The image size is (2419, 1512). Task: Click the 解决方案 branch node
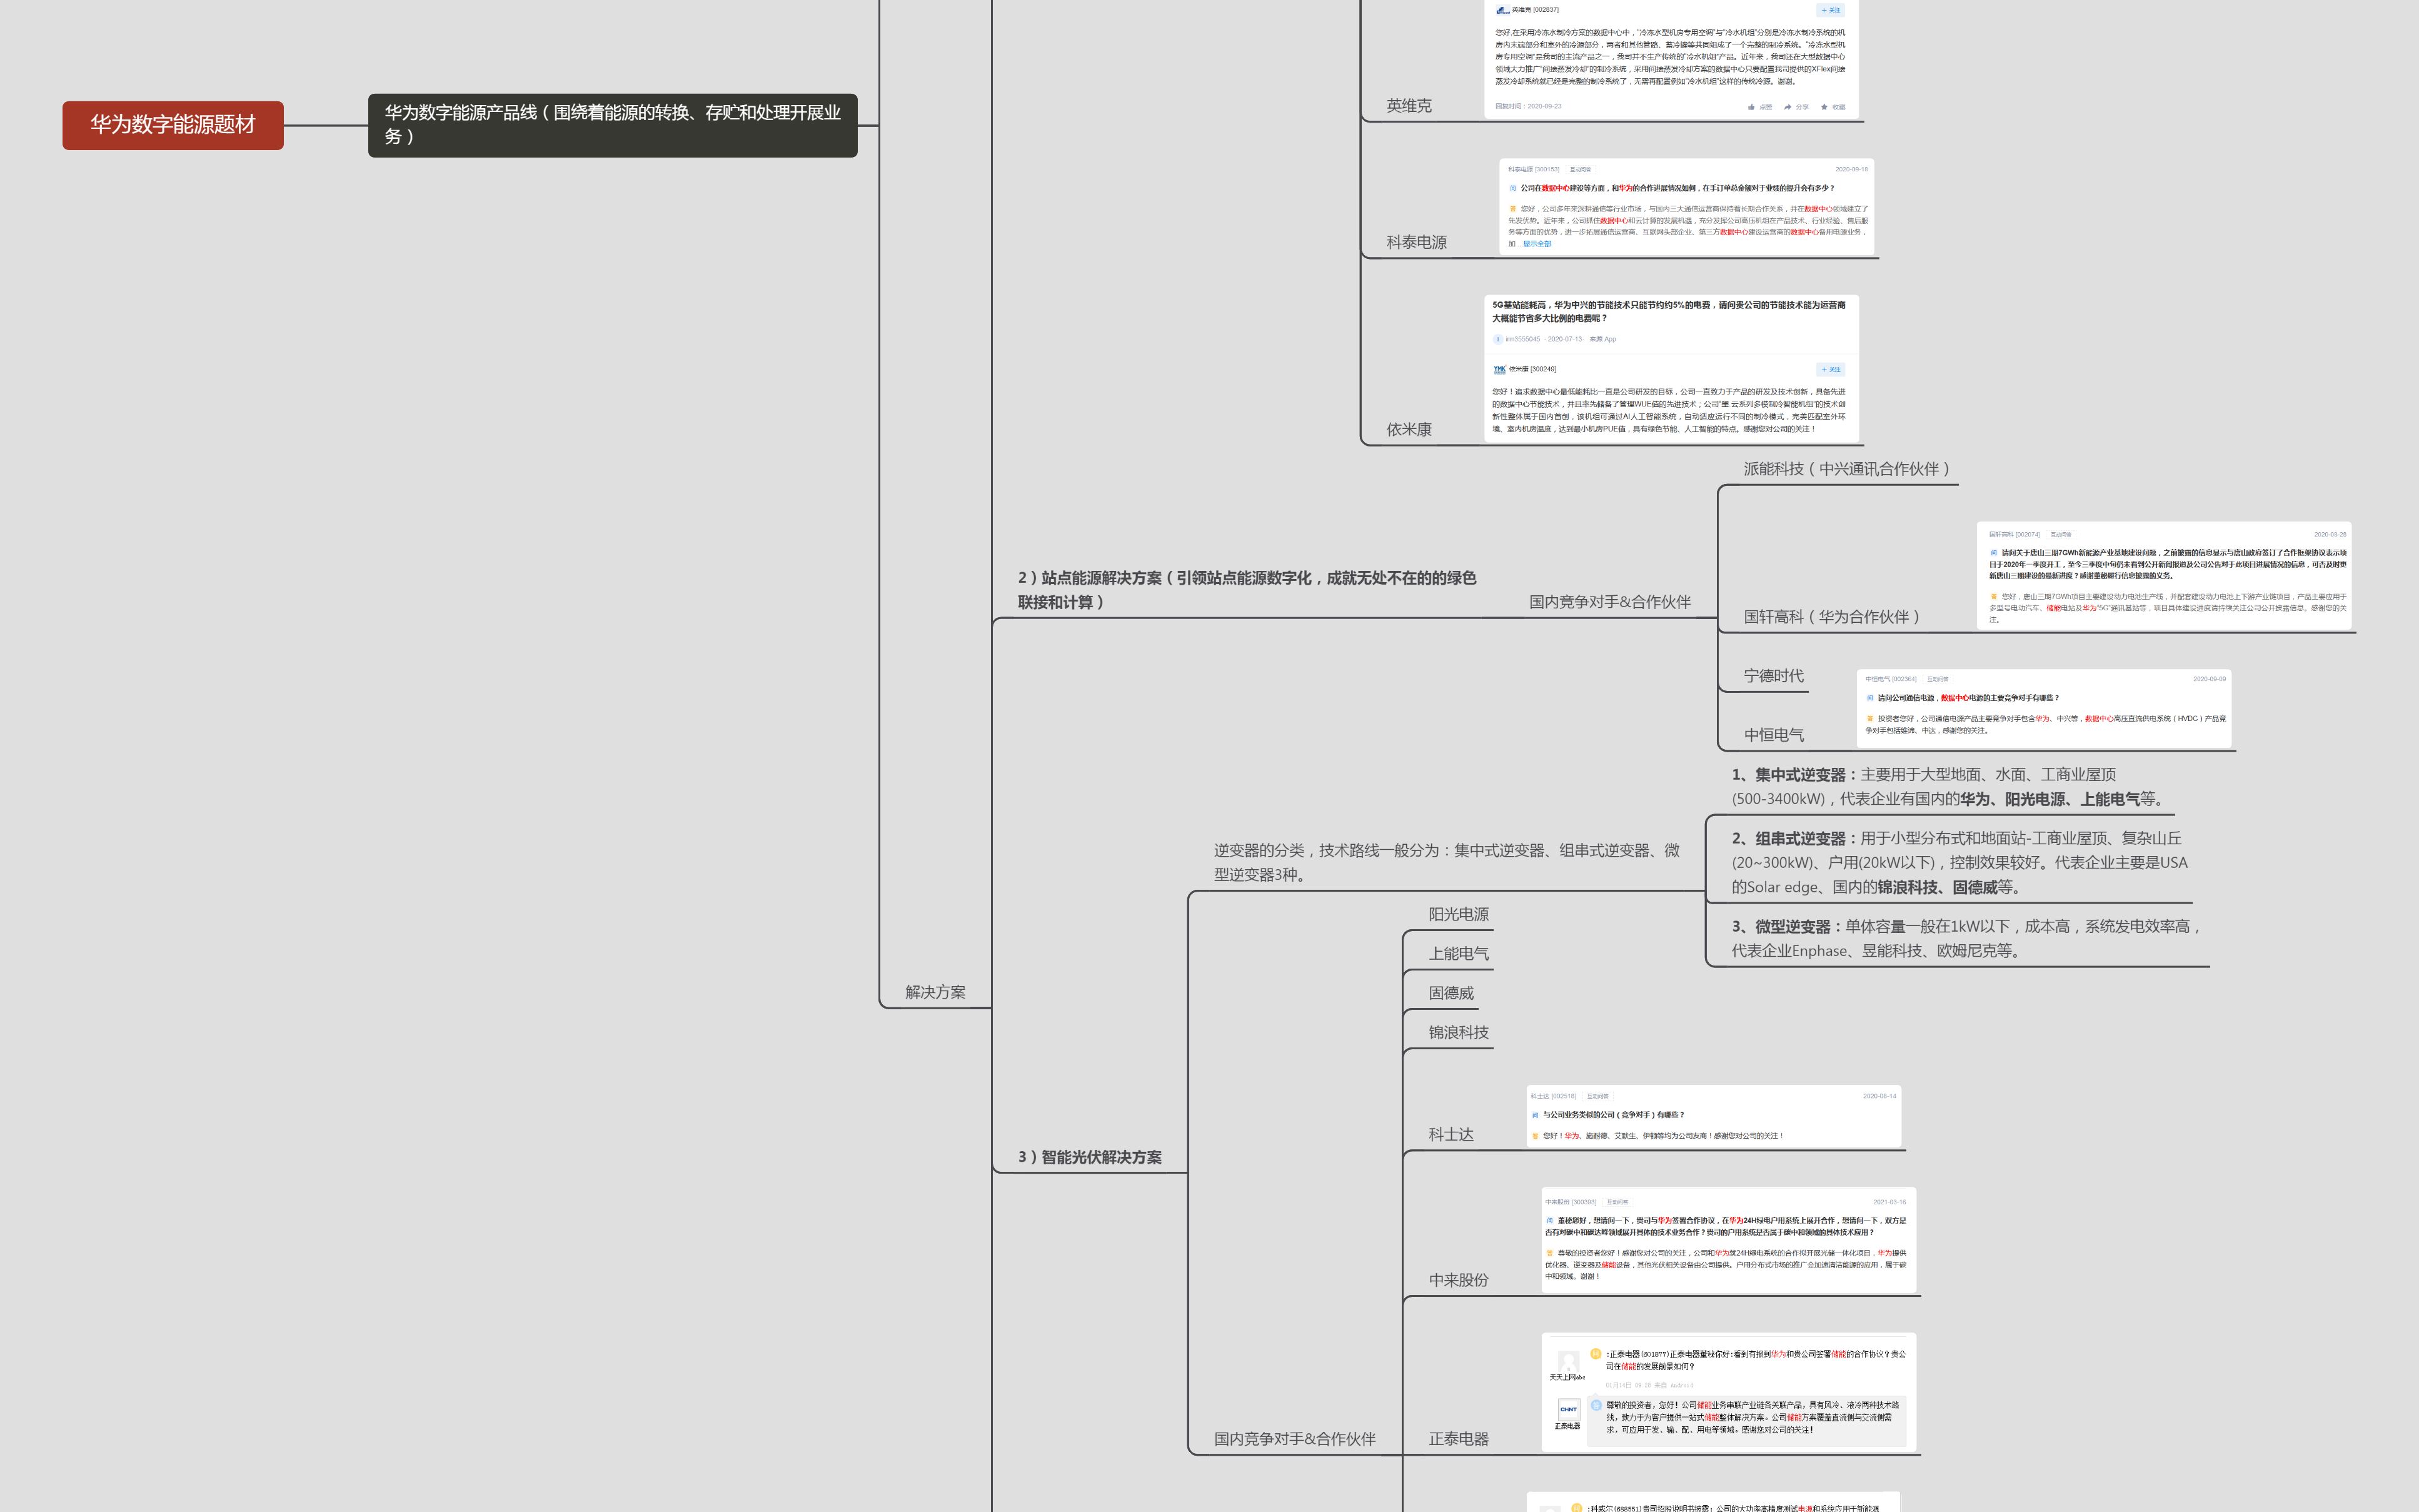[x=935, y=992]
